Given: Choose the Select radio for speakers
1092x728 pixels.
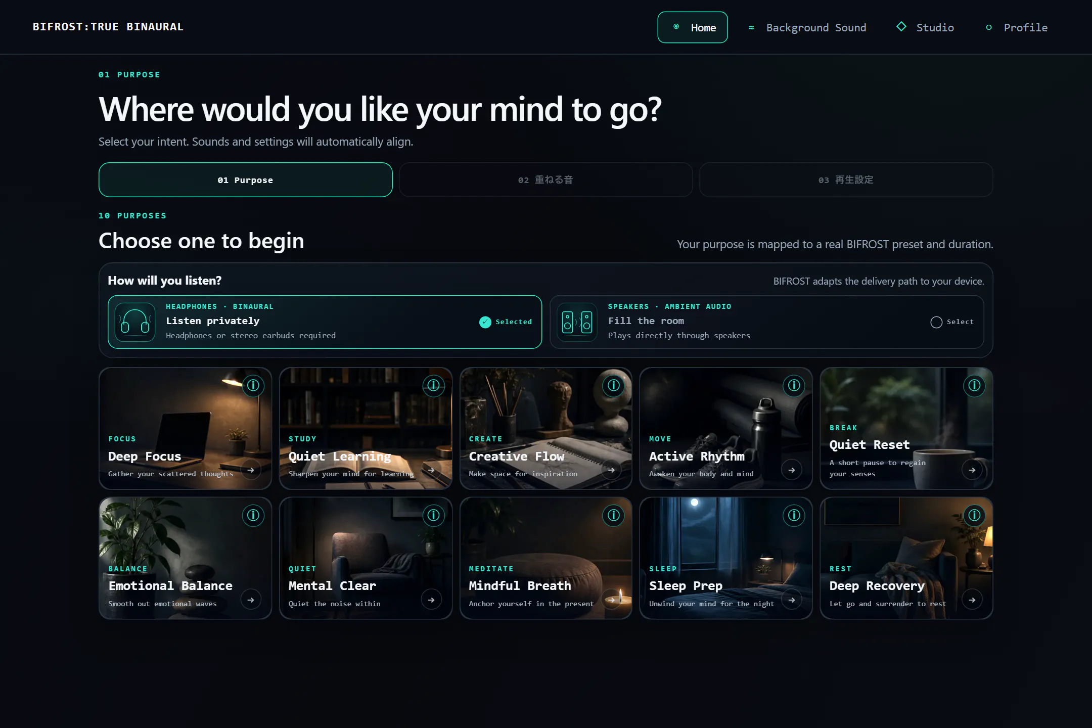Looking at the screenshot, I should [936, 322].
